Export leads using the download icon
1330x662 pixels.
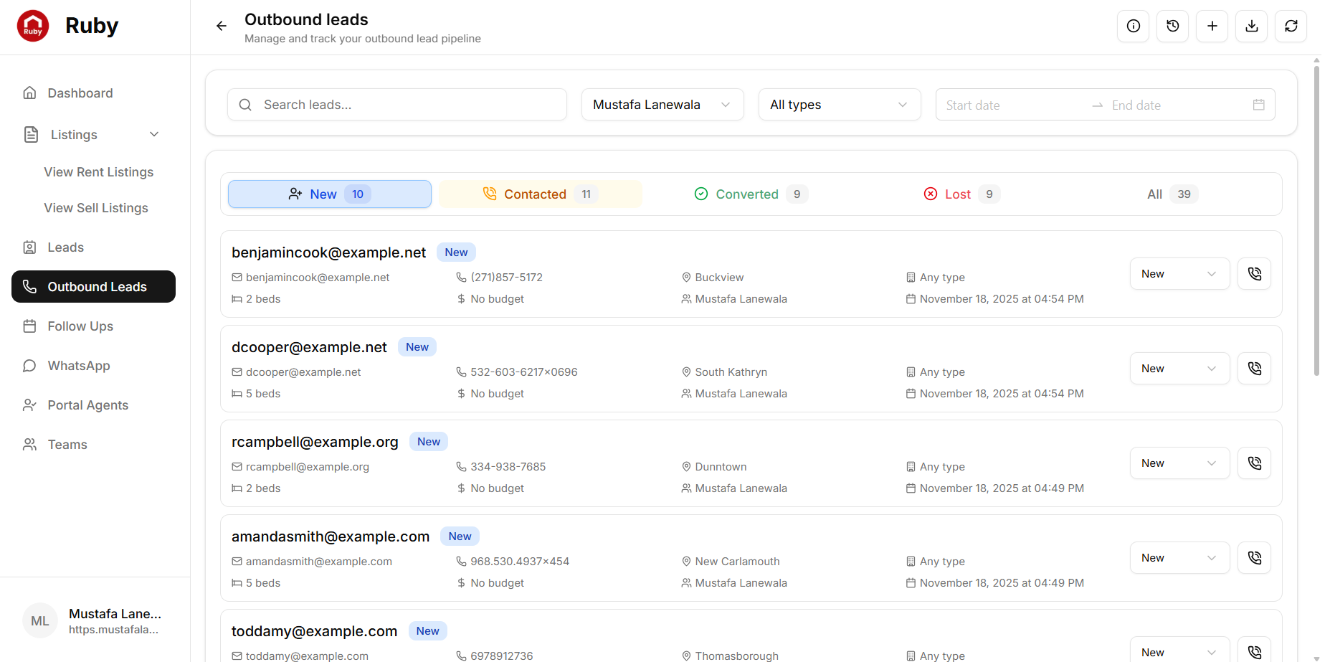1251,26
